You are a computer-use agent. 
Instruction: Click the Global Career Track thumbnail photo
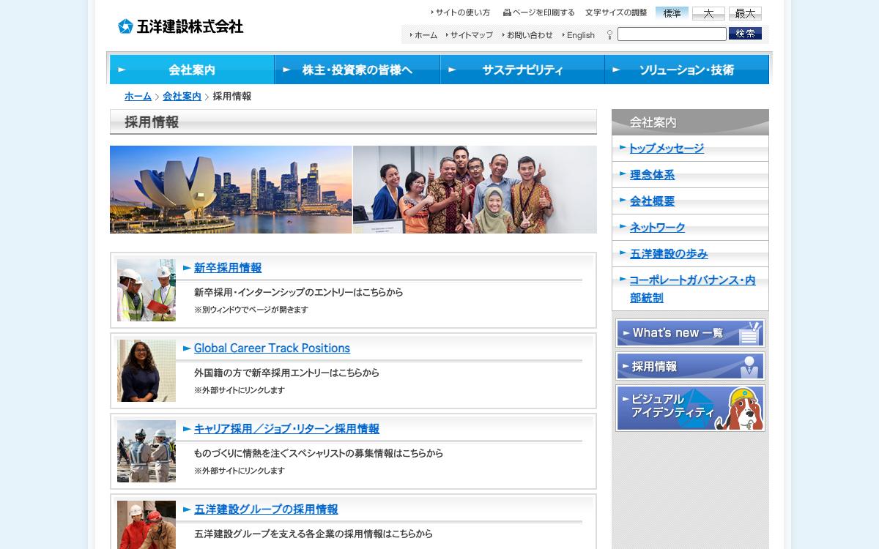(x=146, y=370)
